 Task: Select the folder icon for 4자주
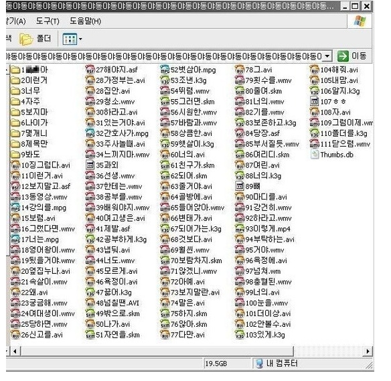tap(15, 102)
